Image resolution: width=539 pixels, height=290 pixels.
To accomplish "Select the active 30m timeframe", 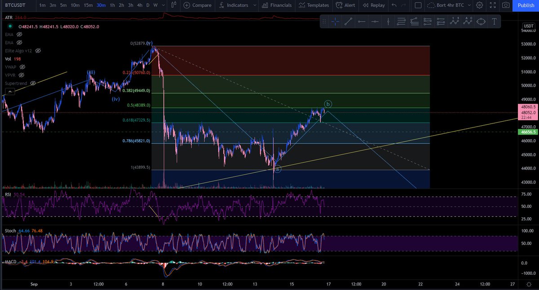I will click(x=101, y=5).
